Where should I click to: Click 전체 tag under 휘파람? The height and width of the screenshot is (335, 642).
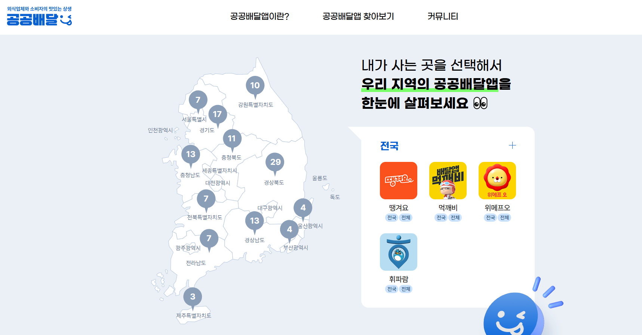click(x=406, y=289)
